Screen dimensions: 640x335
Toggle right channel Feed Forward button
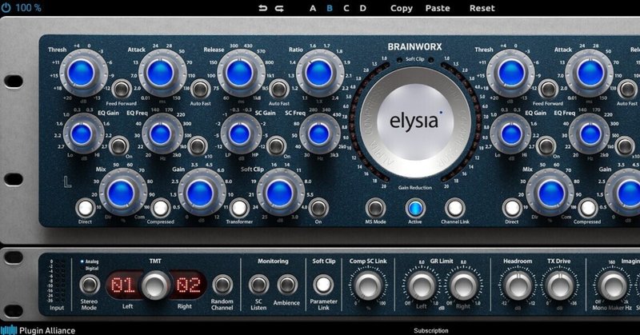point(548,89)
